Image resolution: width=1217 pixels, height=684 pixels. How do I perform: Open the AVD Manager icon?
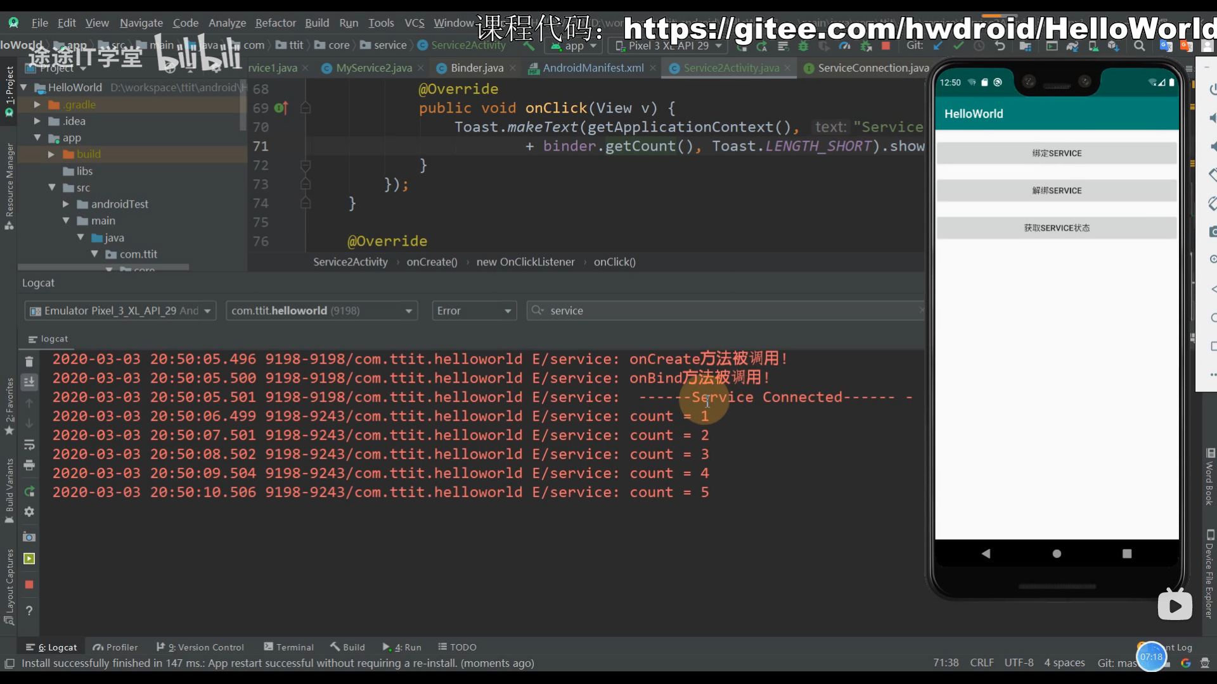pos(1093,46)
